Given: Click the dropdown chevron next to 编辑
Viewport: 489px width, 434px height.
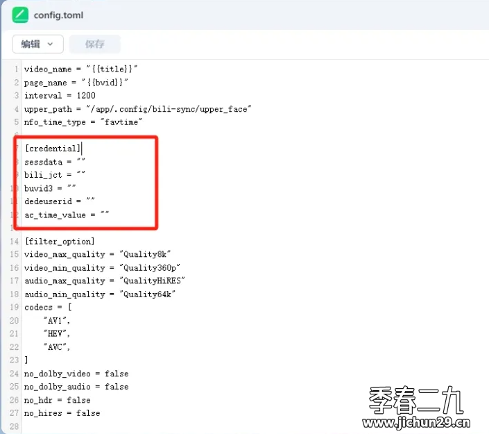Looking at the screenshot, I should [x=50, y=44].
